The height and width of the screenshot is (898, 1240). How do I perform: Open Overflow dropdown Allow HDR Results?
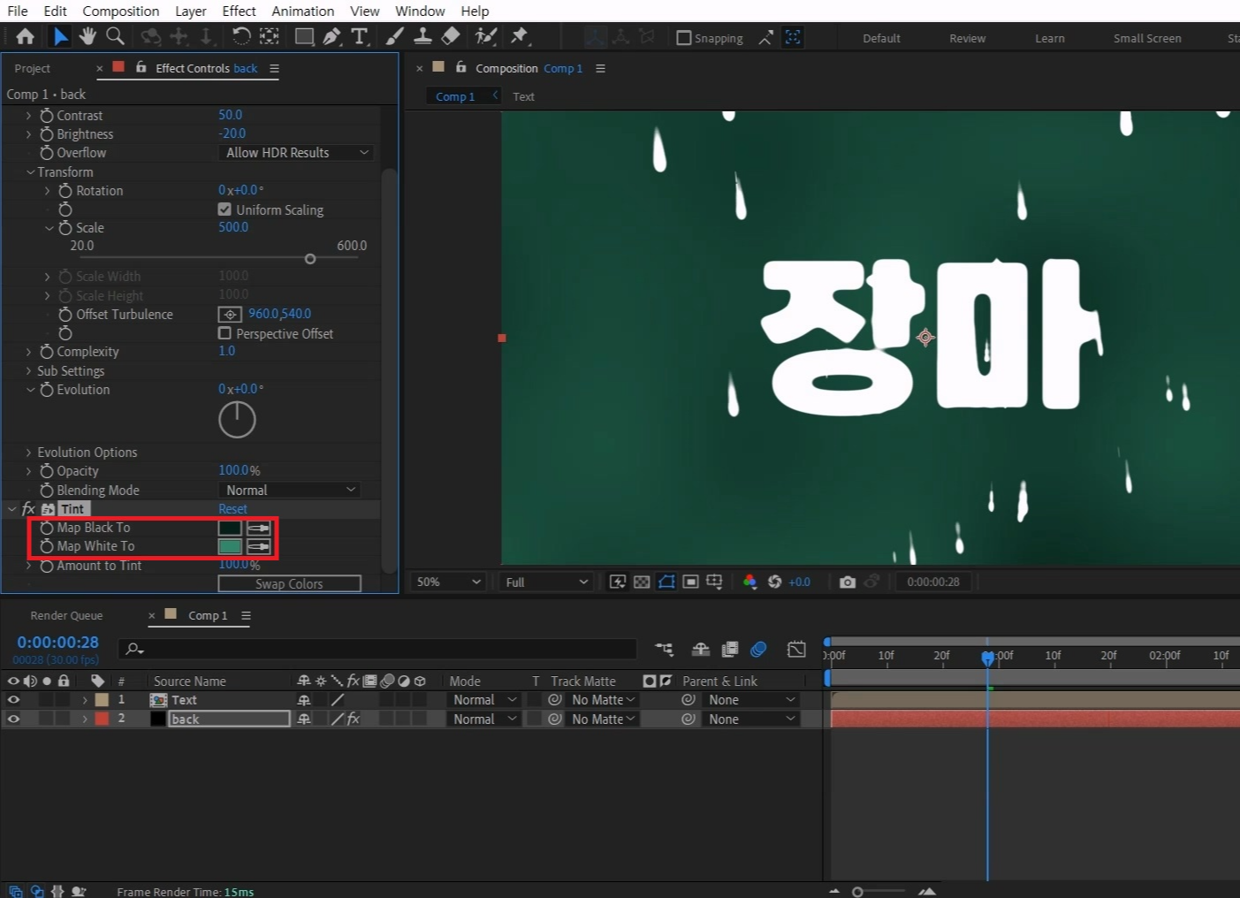click(x=296, y=153)
